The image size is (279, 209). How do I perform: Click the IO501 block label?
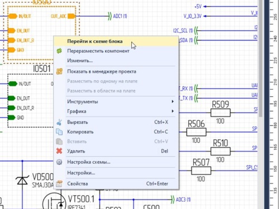(42, 69)
